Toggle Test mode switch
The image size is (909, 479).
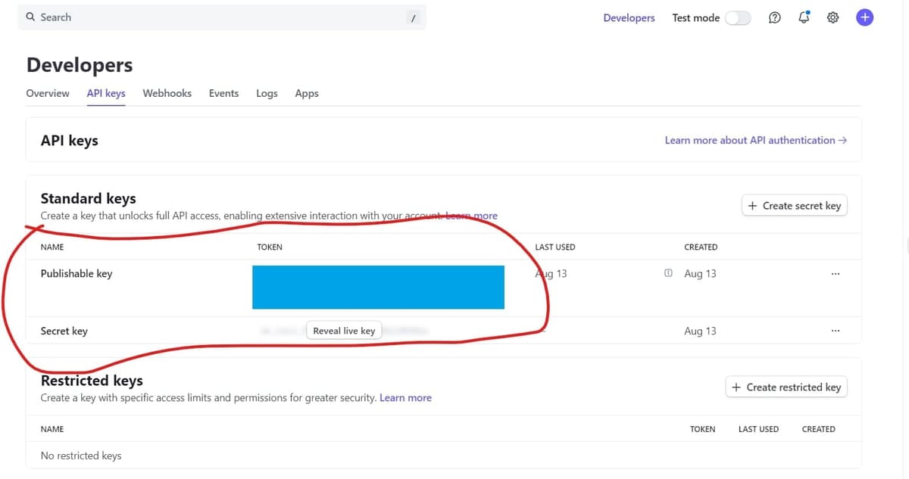tap(737, 18)
